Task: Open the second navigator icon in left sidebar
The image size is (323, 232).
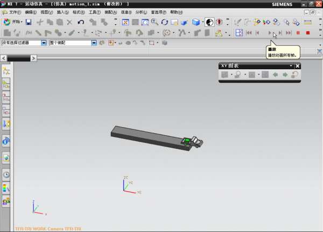Action: tap(6, 84)
